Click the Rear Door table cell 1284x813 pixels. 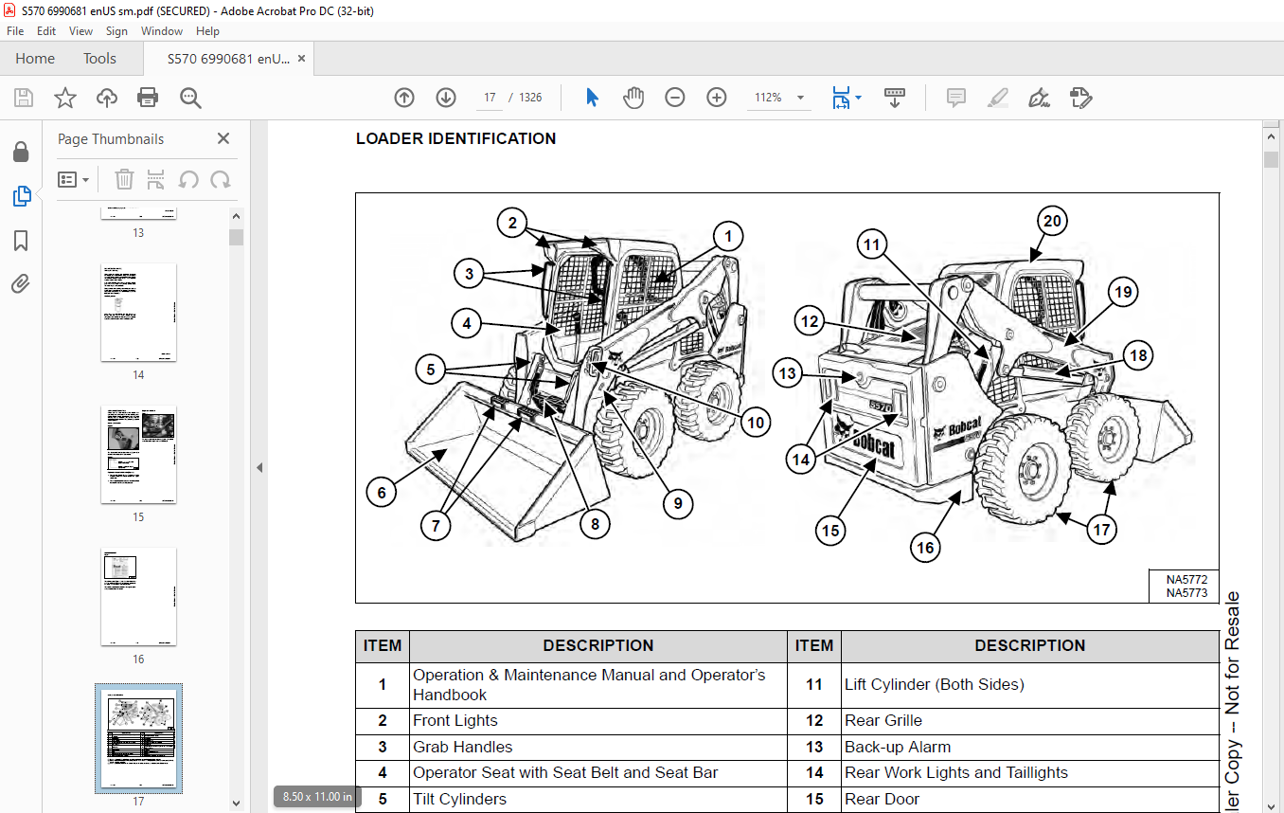pyautogui.click(x=1029, y=799)
